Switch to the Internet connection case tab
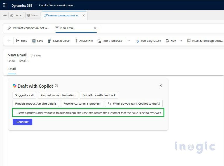 coord(28,28)
